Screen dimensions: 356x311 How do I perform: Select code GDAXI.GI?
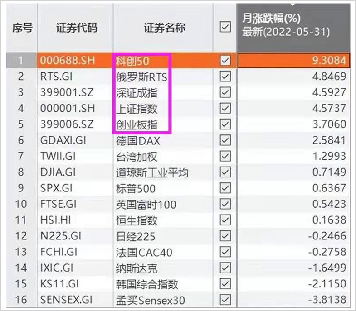(x=63, y=140)
